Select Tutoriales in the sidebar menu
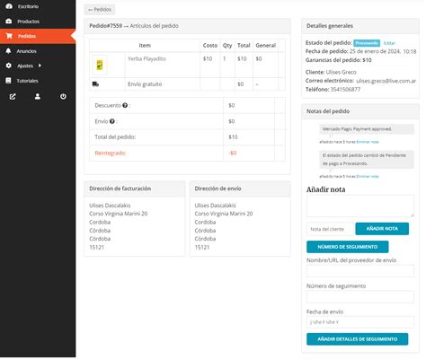This screenshot has height=360, width=426. pos(27,81)
